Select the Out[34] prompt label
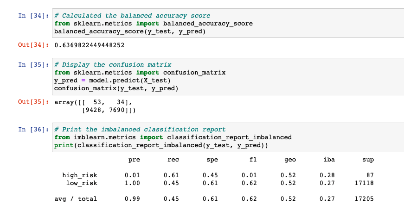Image resolution: width=404 pixels, height=211 pixels. [x=33, y=45]
